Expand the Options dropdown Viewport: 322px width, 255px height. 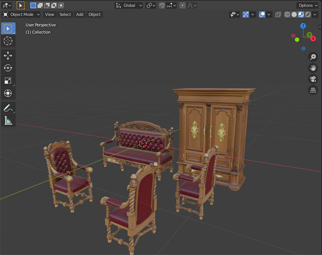(307, 6)
